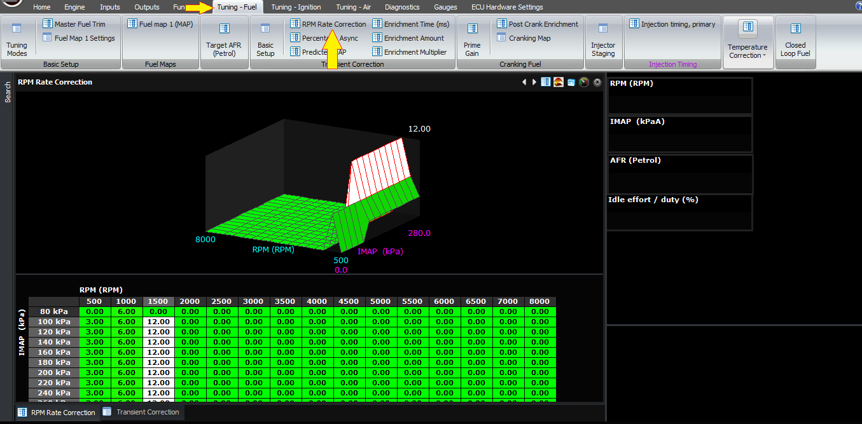
Task: Select 12.00 cell in 100 kPa row
Action: point(158,322)
